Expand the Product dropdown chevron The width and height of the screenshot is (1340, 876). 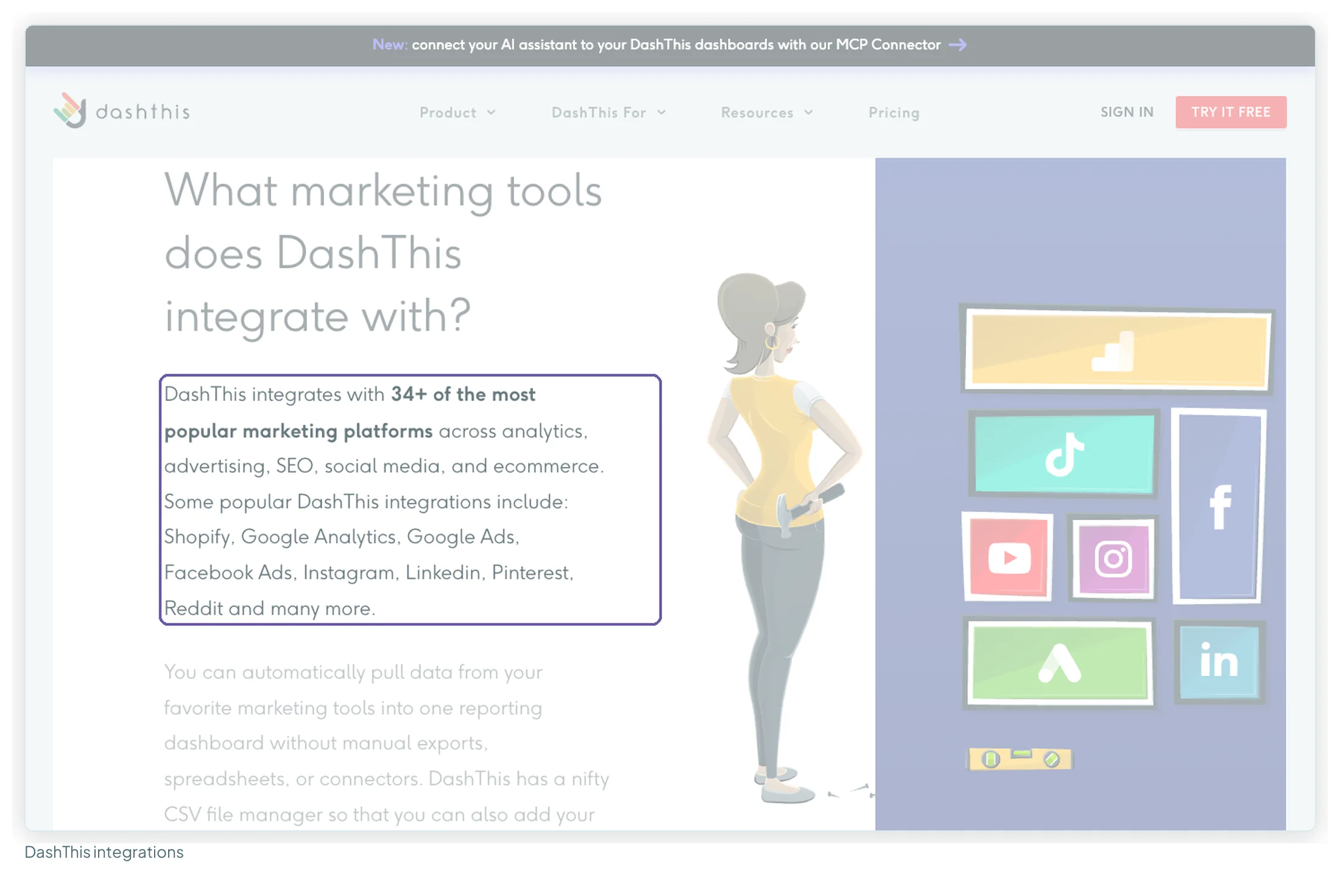[x=492, y=113]
